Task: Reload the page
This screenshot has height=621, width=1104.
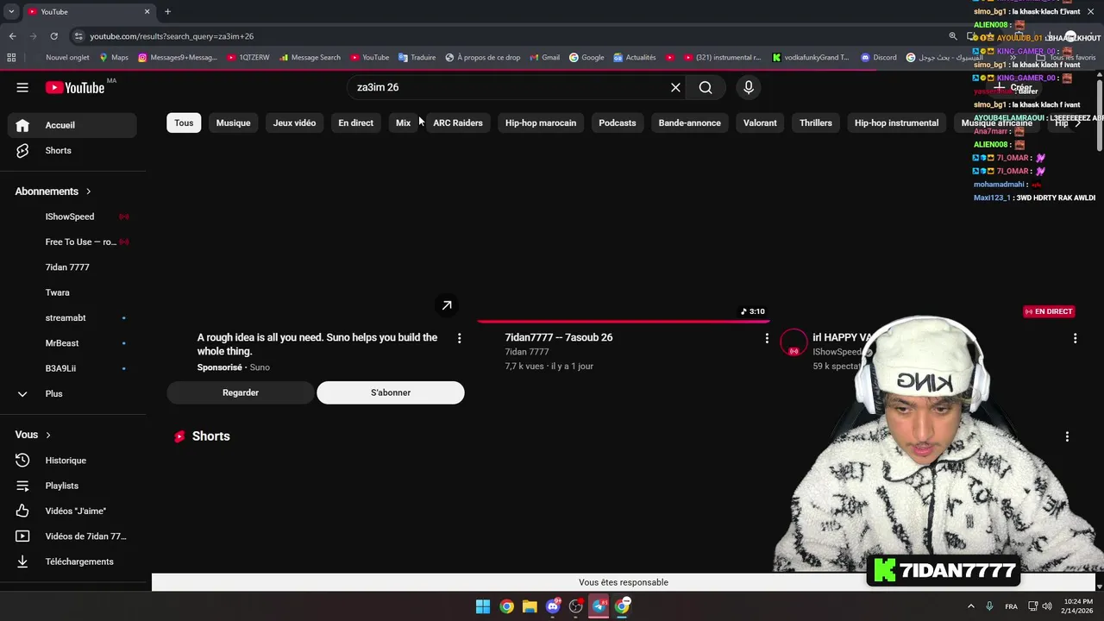Action: pyautogui.click(x=53, y=36)
